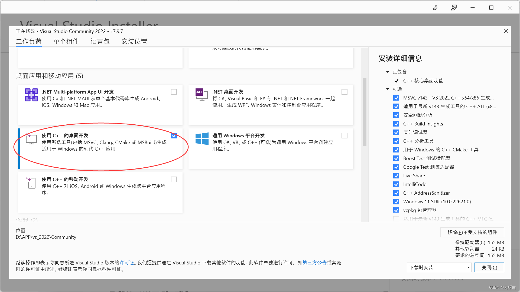Collapse the 可选 section

coord(388,89)
